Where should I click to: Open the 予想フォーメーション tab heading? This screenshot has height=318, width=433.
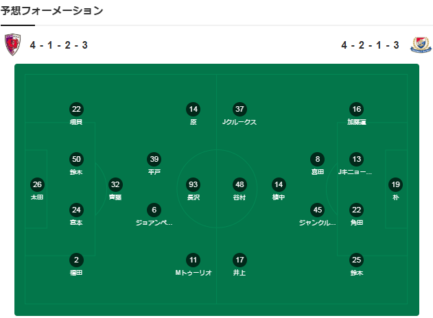coord(52,10)
